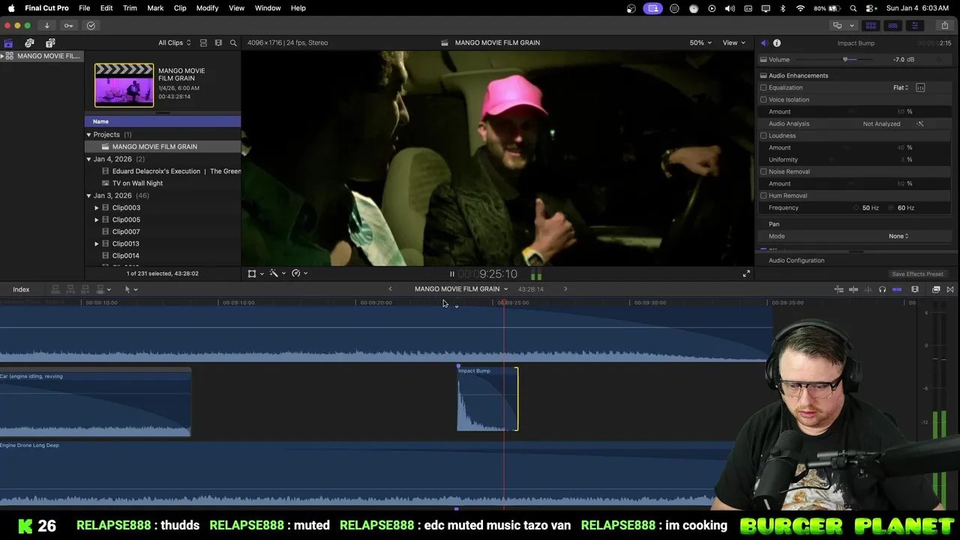960x540 pixels.
Task: Enable Equalization checkbox
Action: pos(763,88)
